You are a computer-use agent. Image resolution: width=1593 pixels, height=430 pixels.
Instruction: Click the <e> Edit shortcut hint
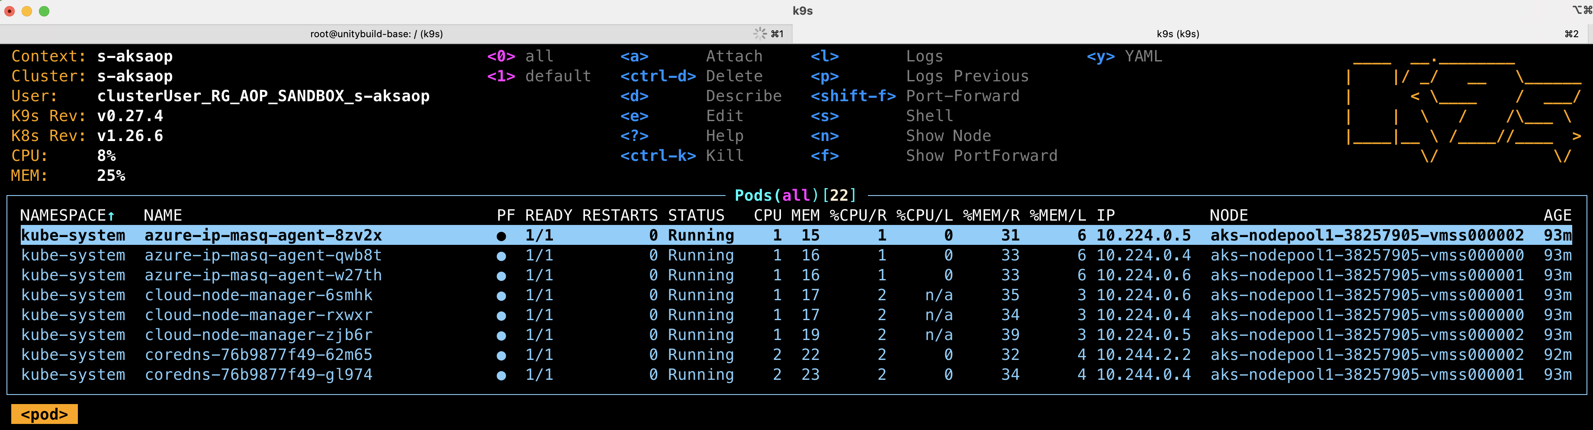[681, 116]
